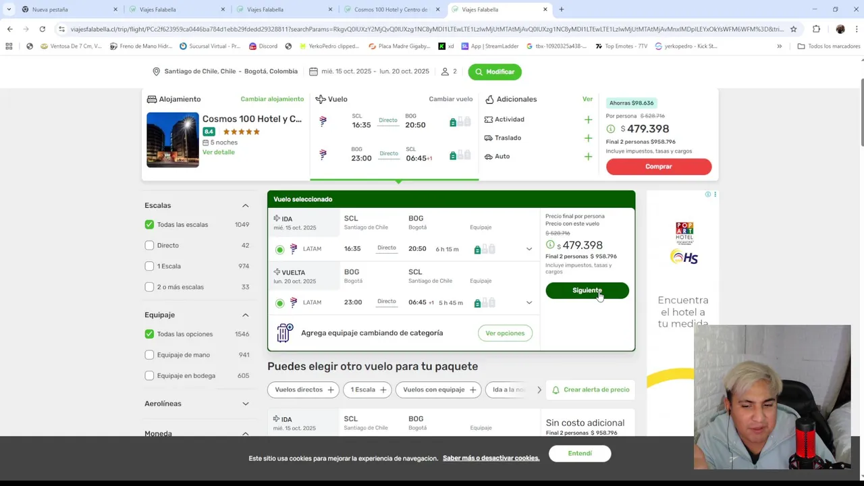
Task: Check the Directo filter
Action: (x=149, y=246)
